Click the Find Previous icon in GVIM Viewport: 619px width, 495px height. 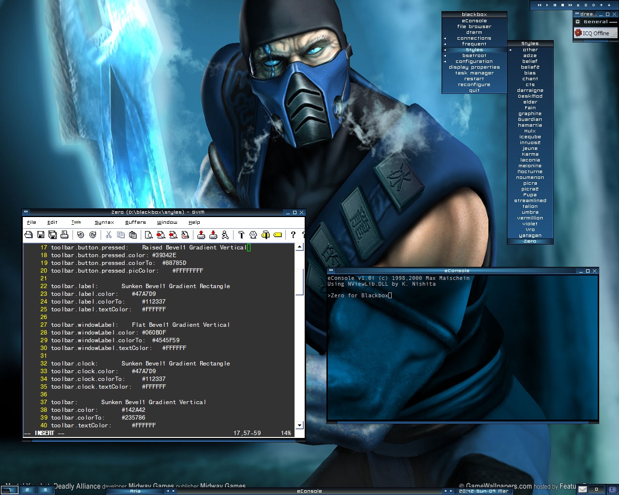(173, 235)
